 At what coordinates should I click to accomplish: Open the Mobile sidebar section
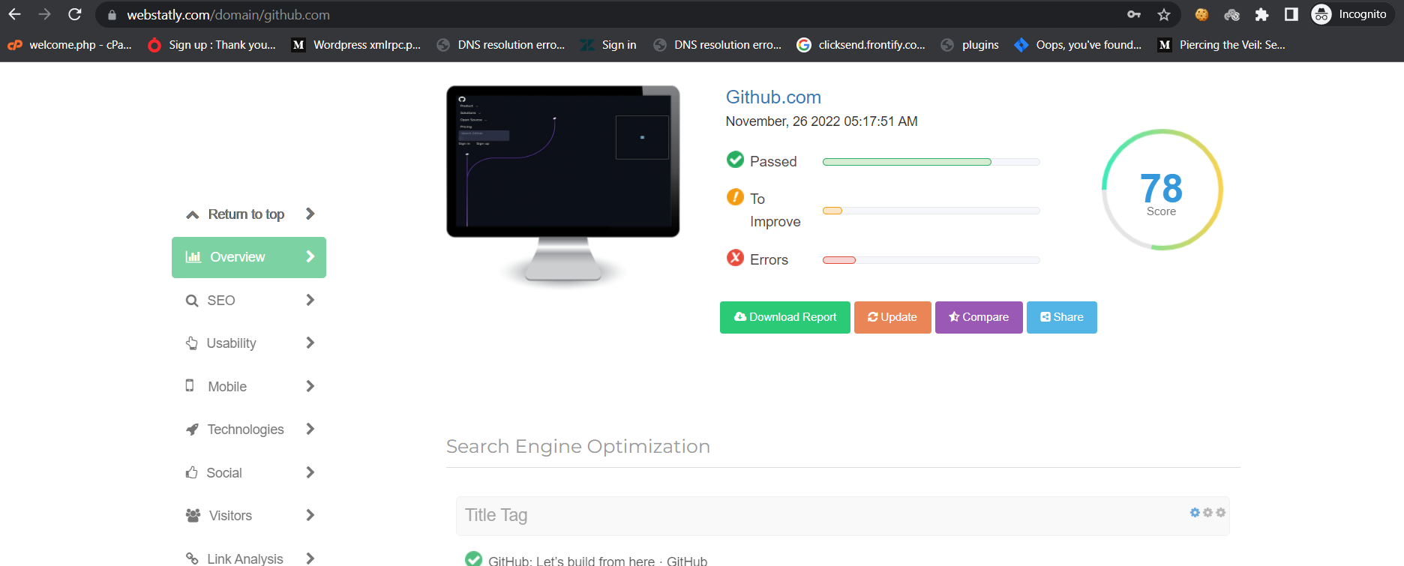coord(249,387)
